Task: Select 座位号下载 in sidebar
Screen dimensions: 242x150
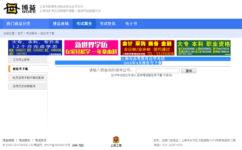Action: [x=28, y=69]
